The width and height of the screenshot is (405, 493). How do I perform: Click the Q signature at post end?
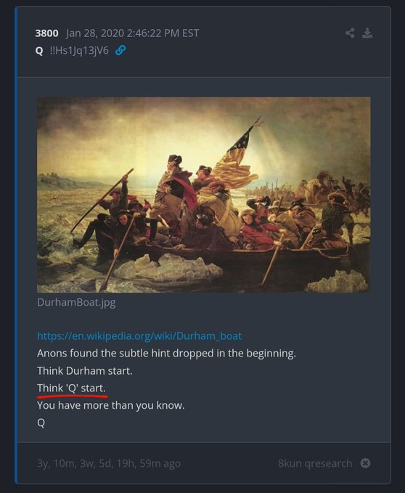click(x=41, y=423)
